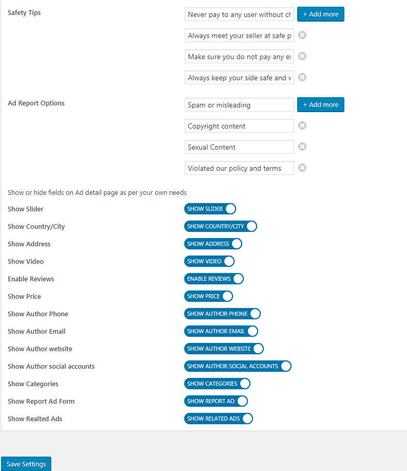Image resolution: width=407 pixels, height=471 pixels.
Task: Switch off Enable Reviews toggle
Action: tap(214, 279)
